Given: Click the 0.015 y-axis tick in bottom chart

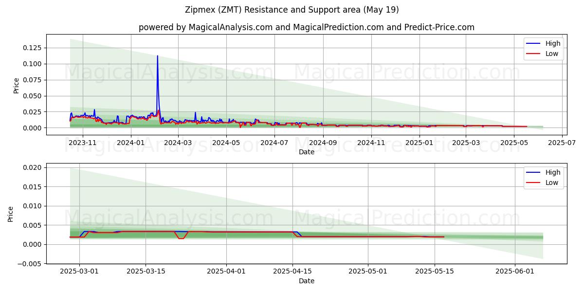Looking at the screenshot, I should click(x=33, y=187).
